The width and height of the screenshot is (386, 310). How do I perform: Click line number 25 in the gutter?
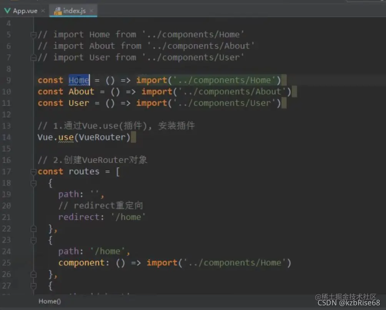tap(6, 263)
